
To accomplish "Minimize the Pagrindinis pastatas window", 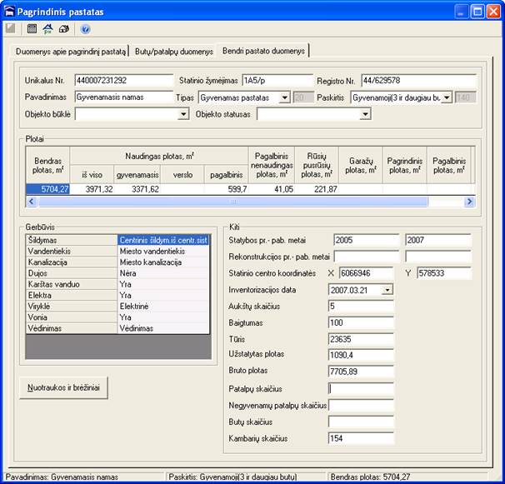I will point(461,12).
